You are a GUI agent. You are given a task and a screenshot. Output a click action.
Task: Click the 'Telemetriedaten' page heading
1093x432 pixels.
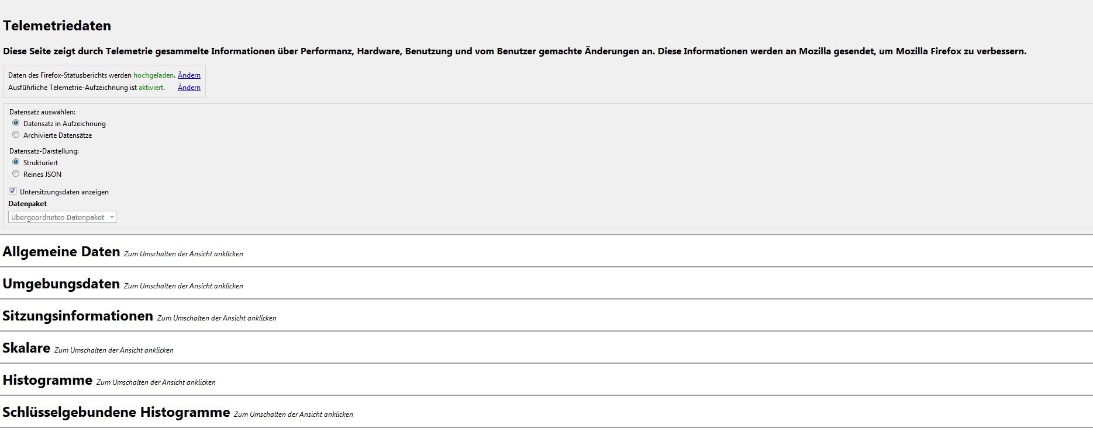coord(57,26)
